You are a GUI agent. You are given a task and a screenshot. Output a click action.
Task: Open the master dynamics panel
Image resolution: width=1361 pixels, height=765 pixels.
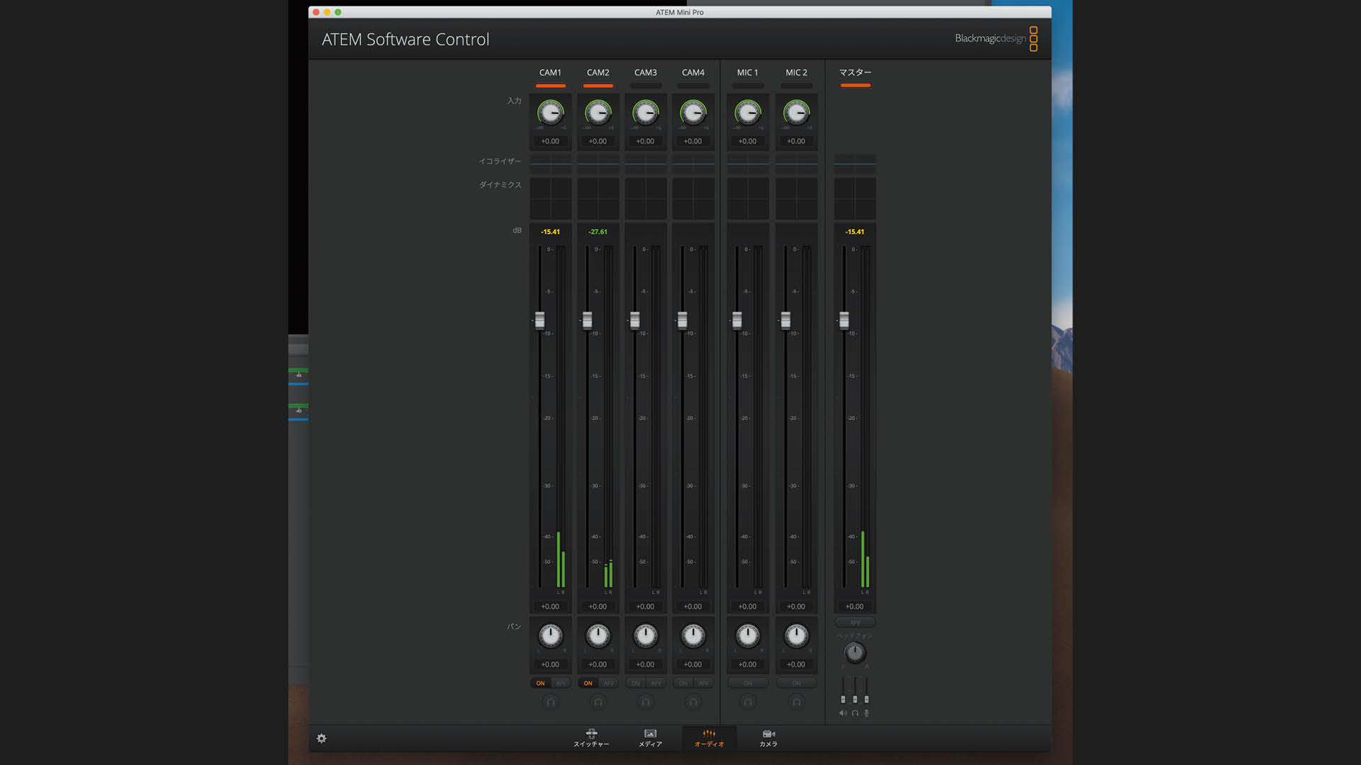point(855,198)
